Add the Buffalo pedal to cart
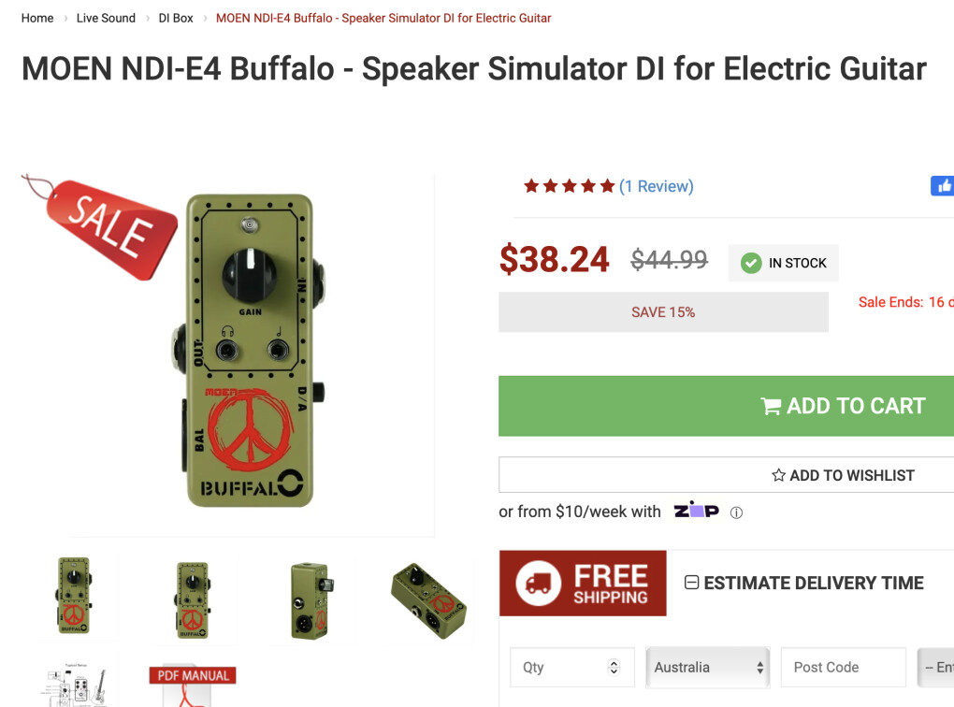Viewport: 954px width, 707px height. coord(726,406)
